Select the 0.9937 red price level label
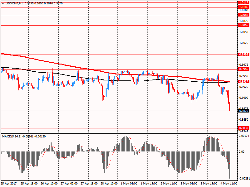 point(244,81)
